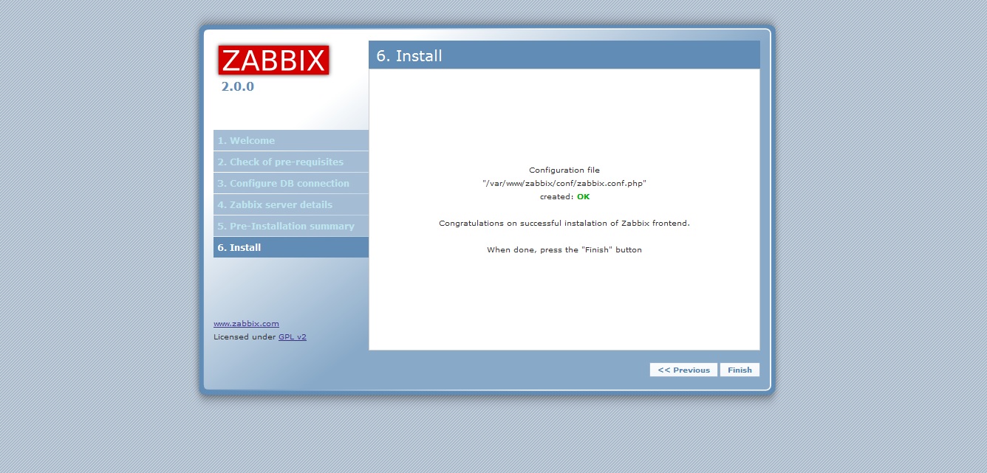The height and width of the screenshot is (473, 987).
Task: Open step 5. Pre-Installation summary
Action: [x=291, y=226]
